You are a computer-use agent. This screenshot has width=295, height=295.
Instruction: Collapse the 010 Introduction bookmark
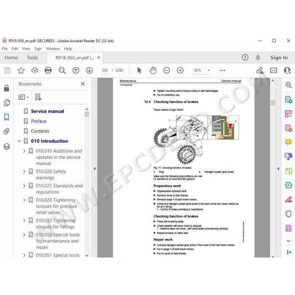pyautogui.click(x=19, y=141)
